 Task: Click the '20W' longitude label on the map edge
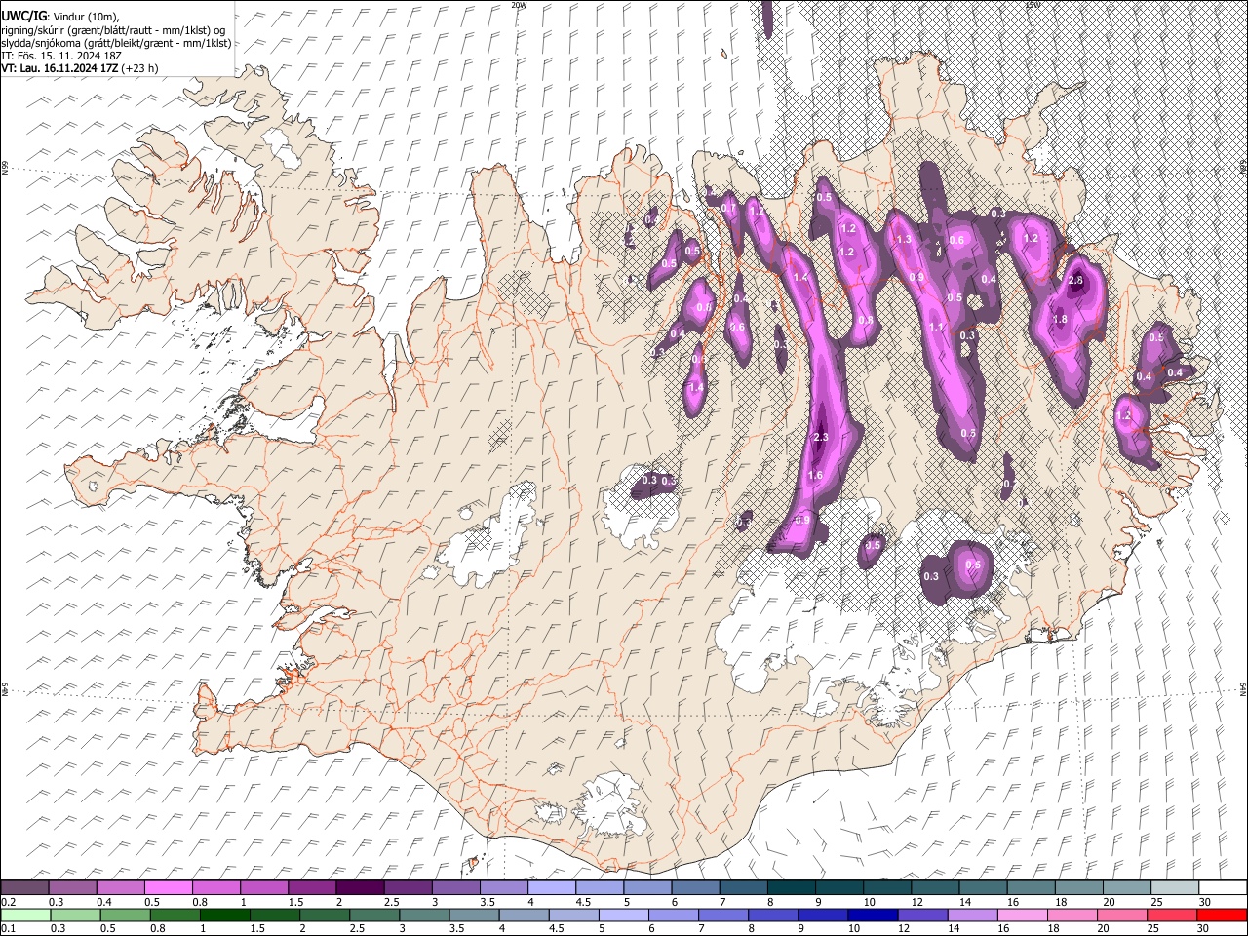click(519, 5)
